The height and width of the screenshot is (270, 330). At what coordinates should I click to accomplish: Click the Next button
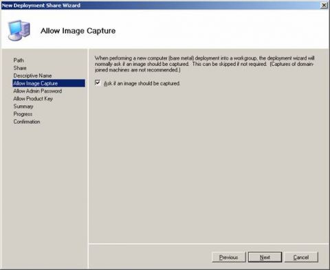point(265,257)
